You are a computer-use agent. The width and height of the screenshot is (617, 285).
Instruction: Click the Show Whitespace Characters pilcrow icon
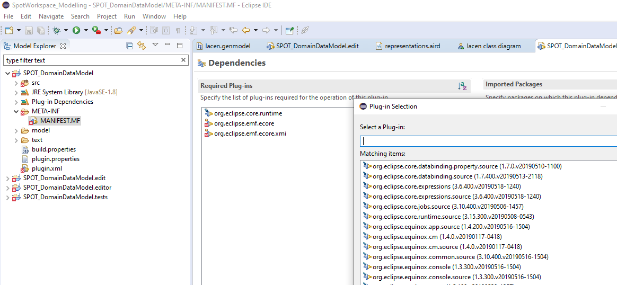coord(178,30)
